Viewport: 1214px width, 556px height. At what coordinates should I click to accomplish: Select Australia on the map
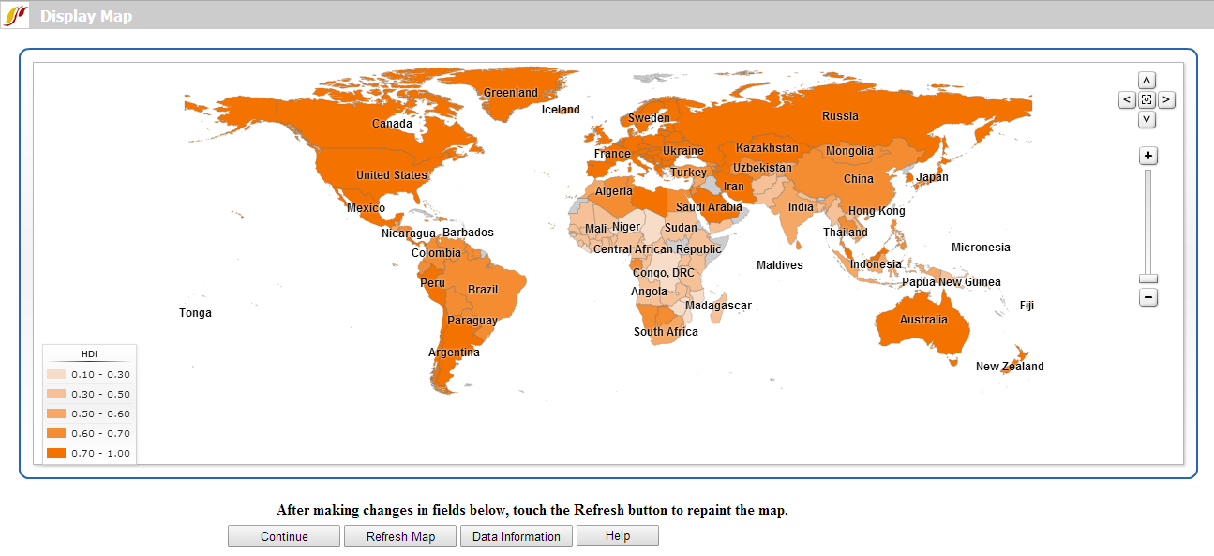pos(923,319)
